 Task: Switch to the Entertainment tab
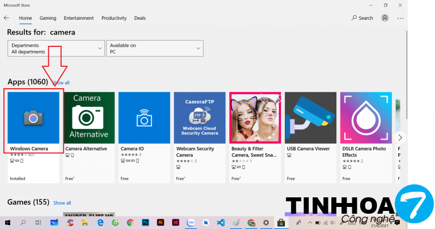(x=79, y=18)
